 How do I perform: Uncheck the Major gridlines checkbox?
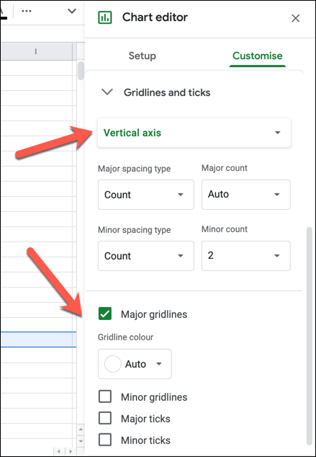pos(105,314)
